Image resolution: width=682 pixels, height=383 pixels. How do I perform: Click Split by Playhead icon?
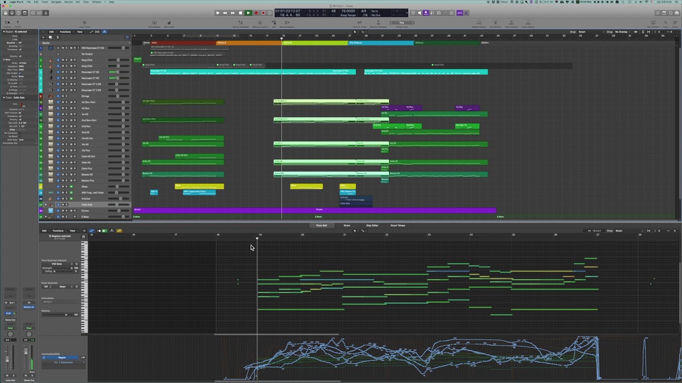(x=241, y=24)
